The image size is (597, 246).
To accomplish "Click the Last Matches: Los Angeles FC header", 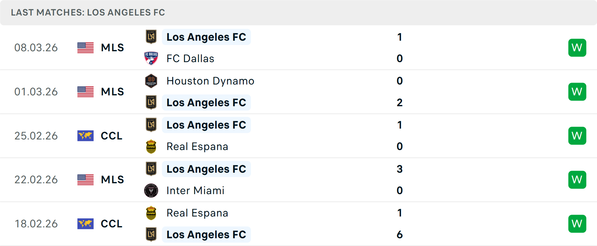I will pos(88,12).
